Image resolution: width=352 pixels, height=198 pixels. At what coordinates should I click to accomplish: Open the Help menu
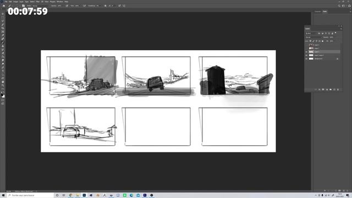[66, 2]
